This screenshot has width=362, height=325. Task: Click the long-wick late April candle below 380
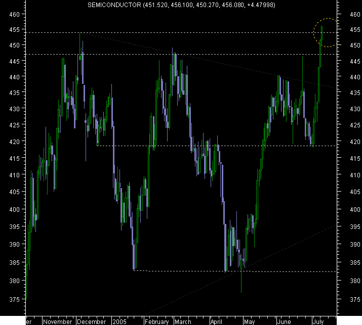click(x=242, y=273)
